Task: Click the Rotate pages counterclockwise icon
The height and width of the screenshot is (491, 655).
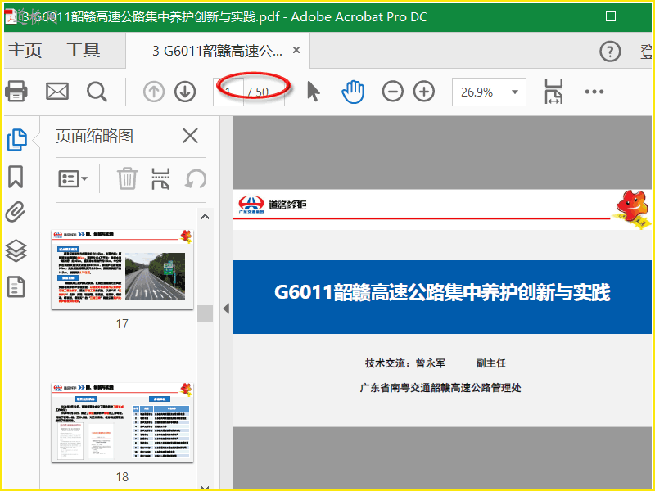Action: click(196, 178)
